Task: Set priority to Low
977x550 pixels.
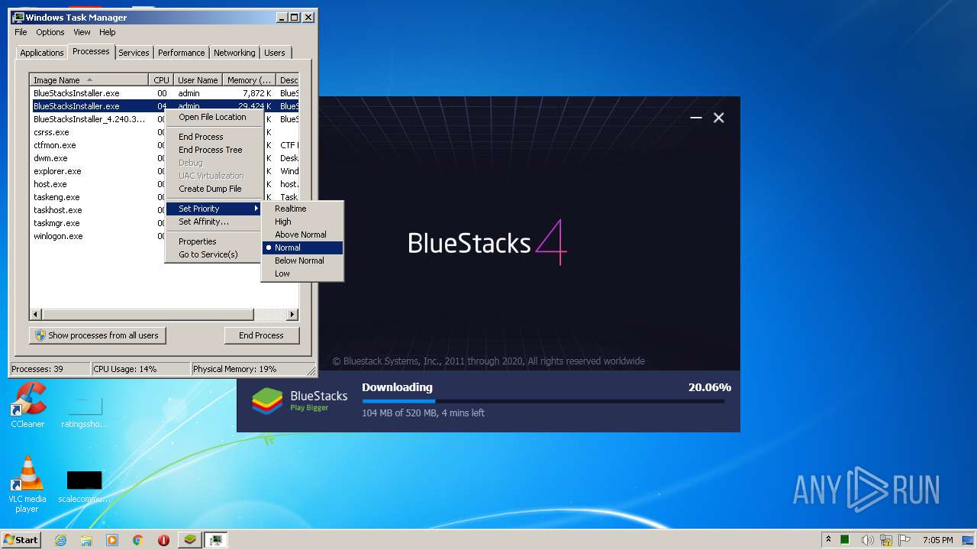Action: 302,273
